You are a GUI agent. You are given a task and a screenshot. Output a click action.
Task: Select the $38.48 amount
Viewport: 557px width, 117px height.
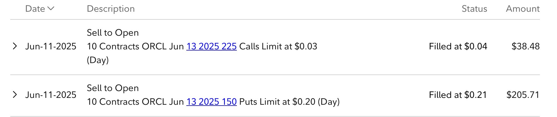click(x=526, y=46)
